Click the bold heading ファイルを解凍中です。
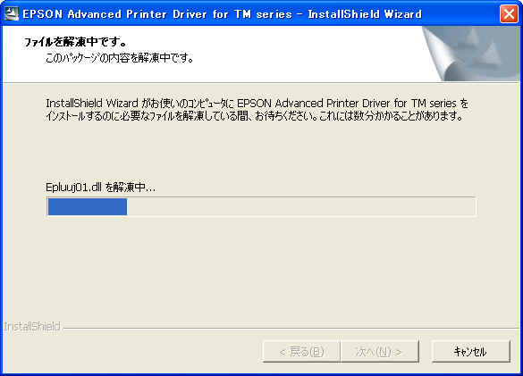 click(75, 42)
